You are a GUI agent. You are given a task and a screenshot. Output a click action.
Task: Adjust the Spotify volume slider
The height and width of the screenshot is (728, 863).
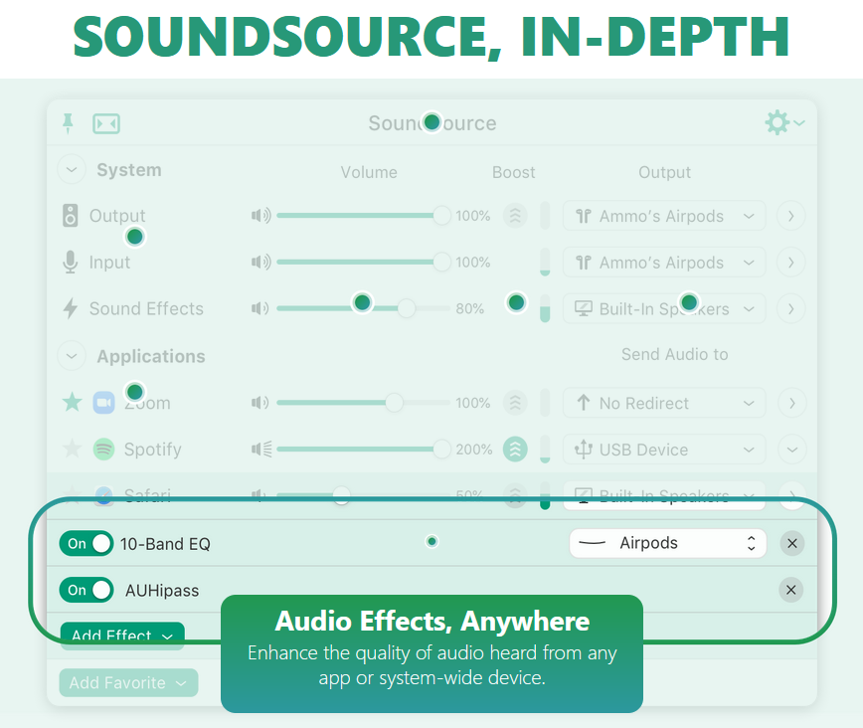[x=363, y=450]
